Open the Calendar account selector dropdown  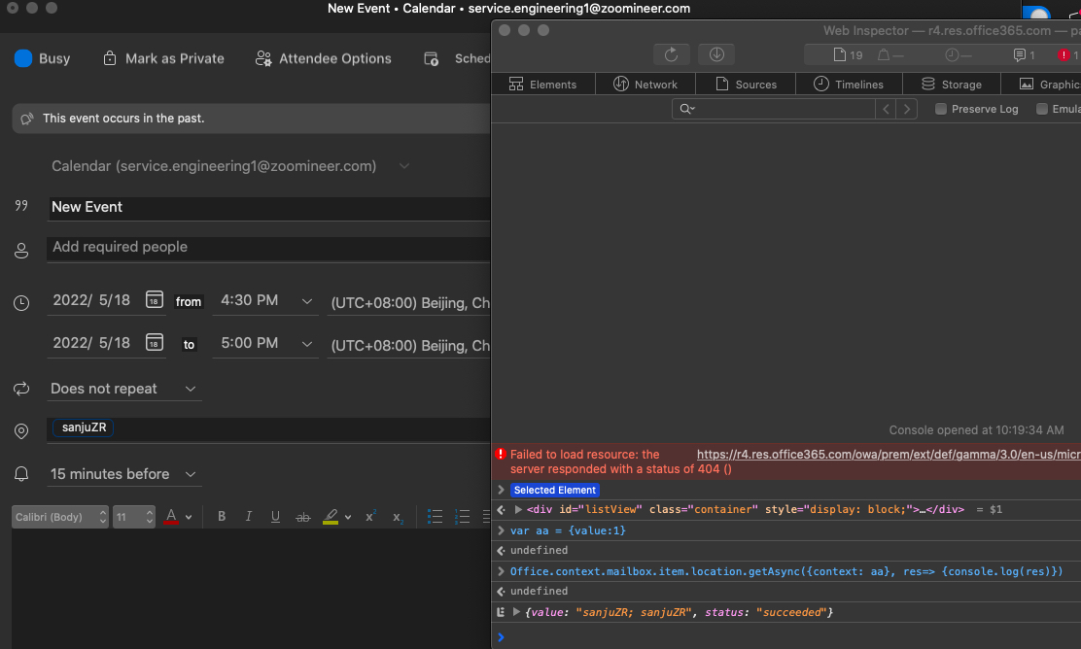(404, 166)
